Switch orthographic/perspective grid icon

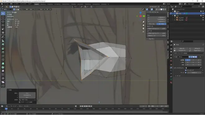[x=143, y=32]
